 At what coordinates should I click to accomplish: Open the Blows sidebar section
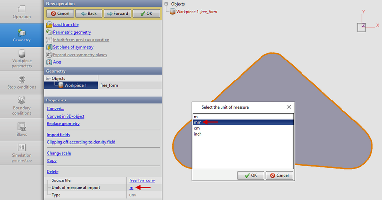click(x=21, y=129)
